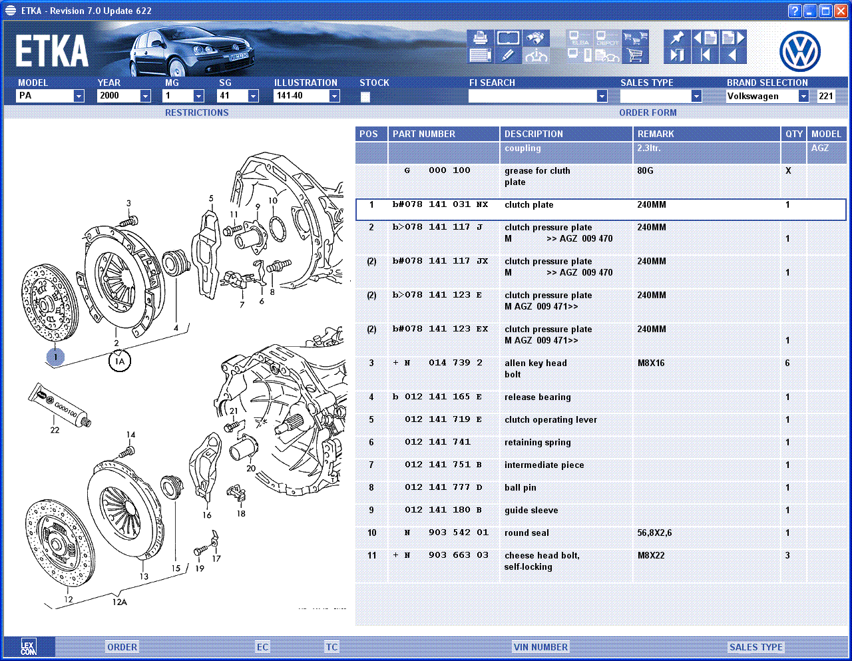Viewport: 852px width, 661px height.
Task: Click the POS column header
Action: [371, 134]
